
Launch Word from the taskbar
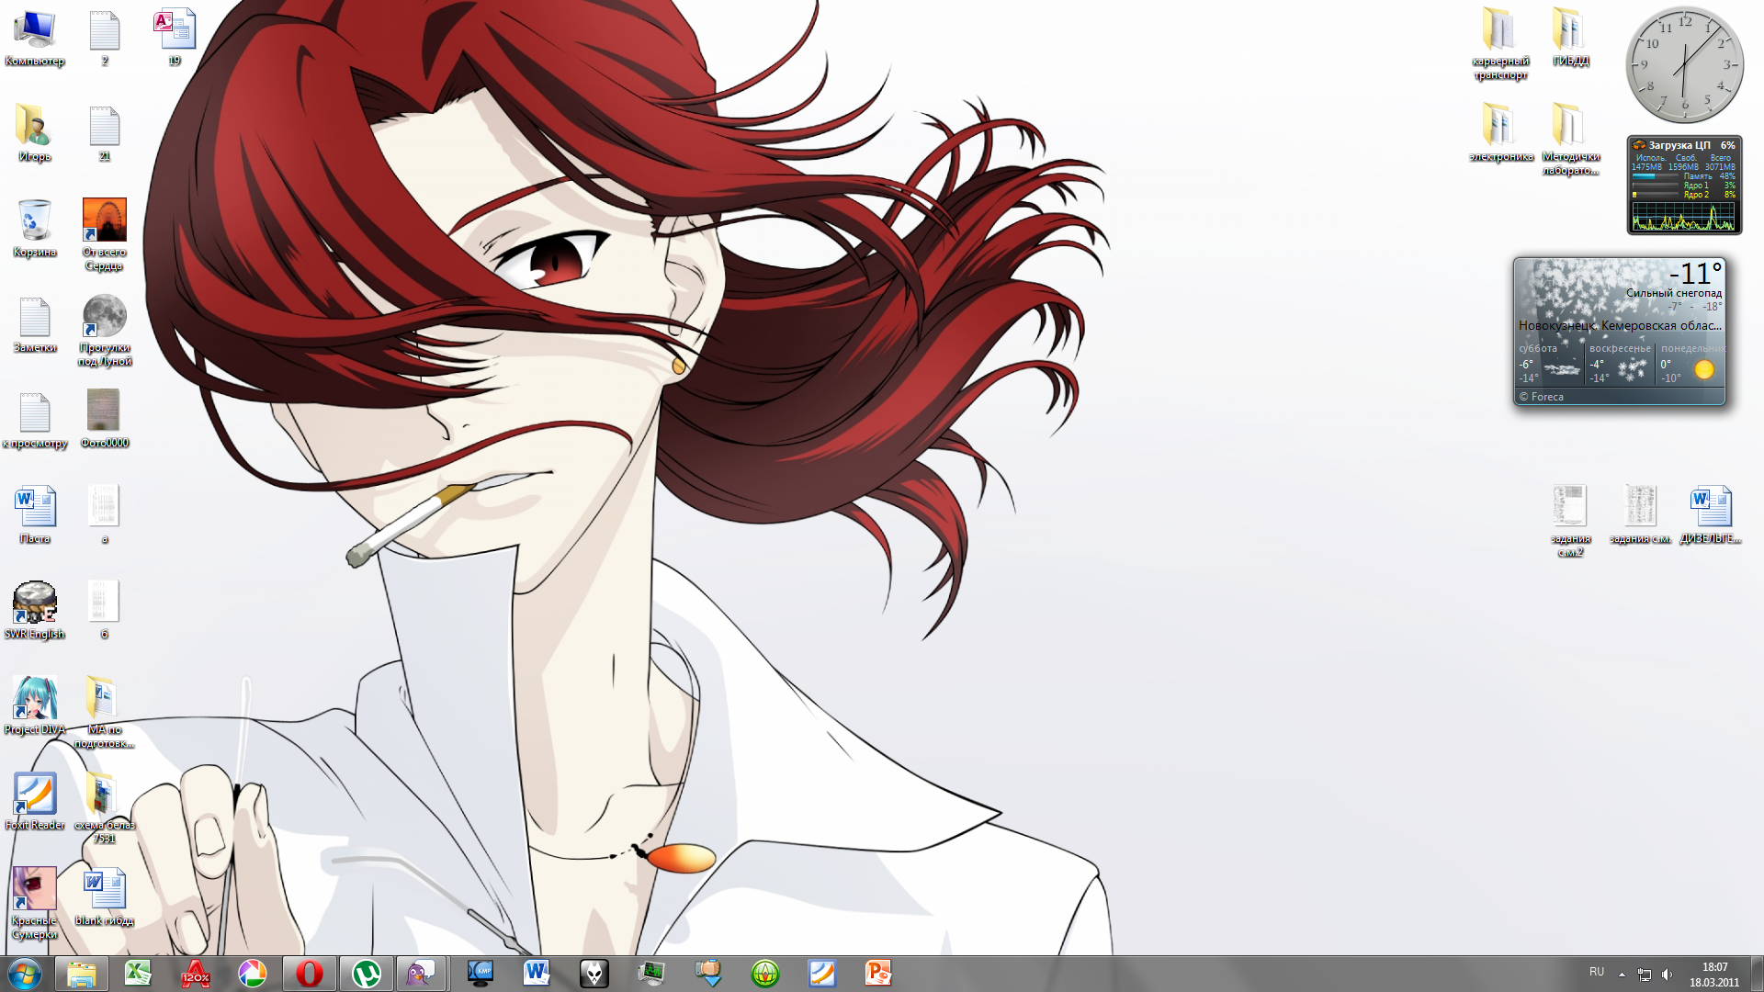pos(537,974)
